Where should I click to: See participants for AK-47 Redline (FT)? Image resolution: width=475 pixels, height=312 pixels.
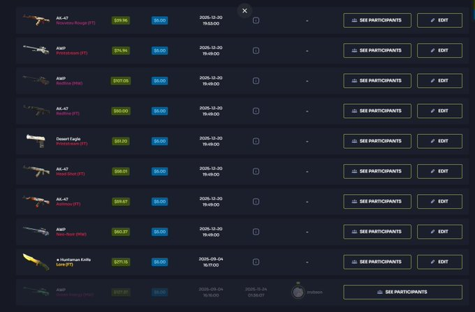tap(377, 111)
